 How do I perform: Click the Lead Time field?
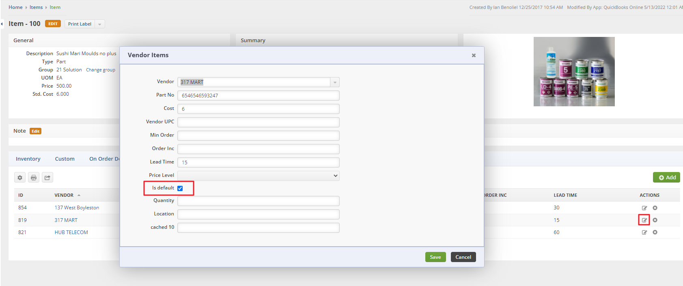pyautogui.click(x=259, y=163)
